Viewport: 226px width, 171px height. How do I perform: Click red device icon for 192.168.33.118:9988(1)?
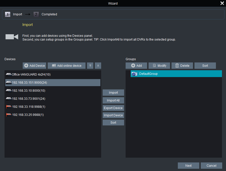click(x=9, y=107)
